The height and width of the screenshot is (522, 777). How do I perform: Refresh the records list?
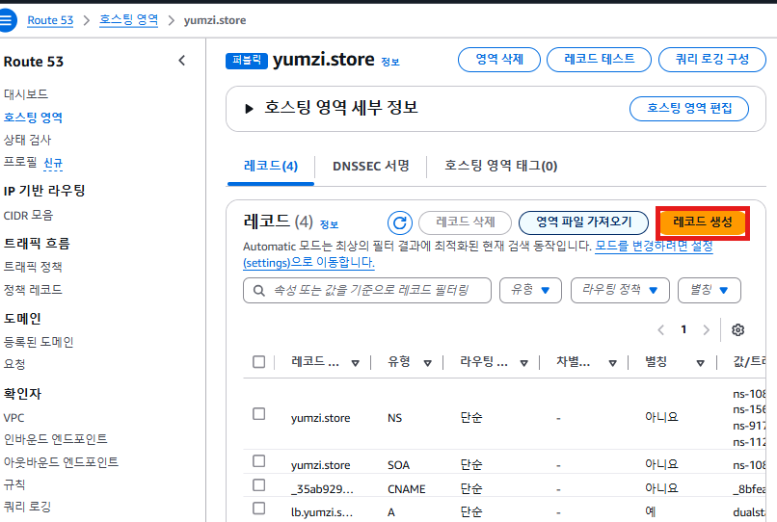[x=400, y=222]
